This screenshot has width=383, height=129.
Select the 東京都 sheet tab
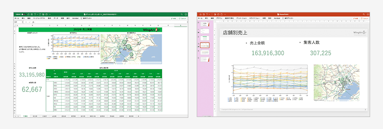[73, 116]
